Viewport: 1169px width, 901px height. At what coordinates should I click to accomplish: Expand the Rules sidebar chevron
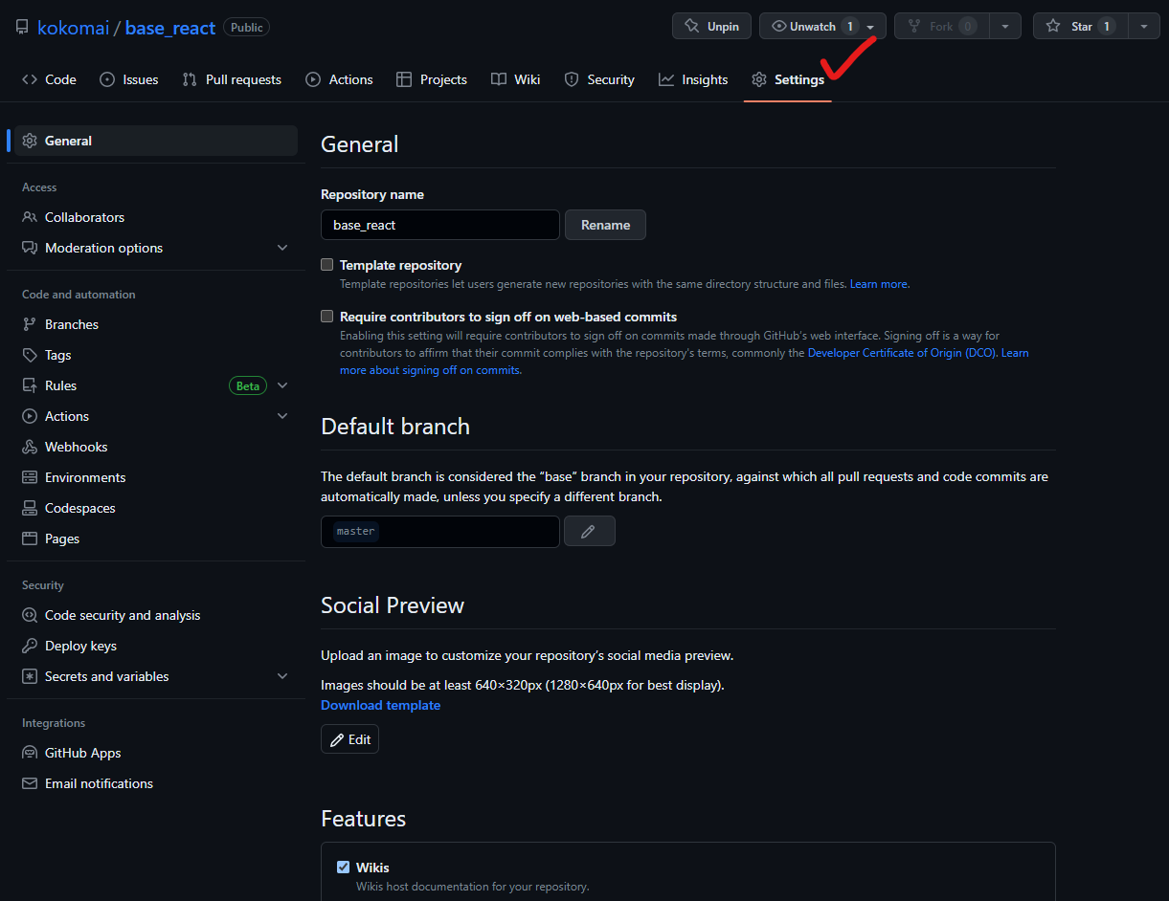282,385
